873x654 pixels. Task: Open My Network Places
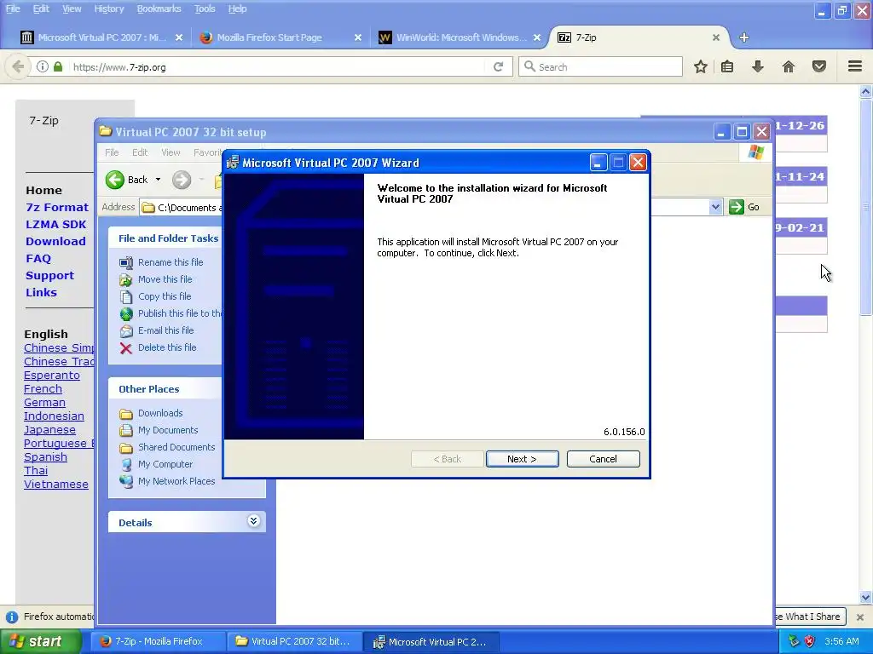tap(176, 481)
